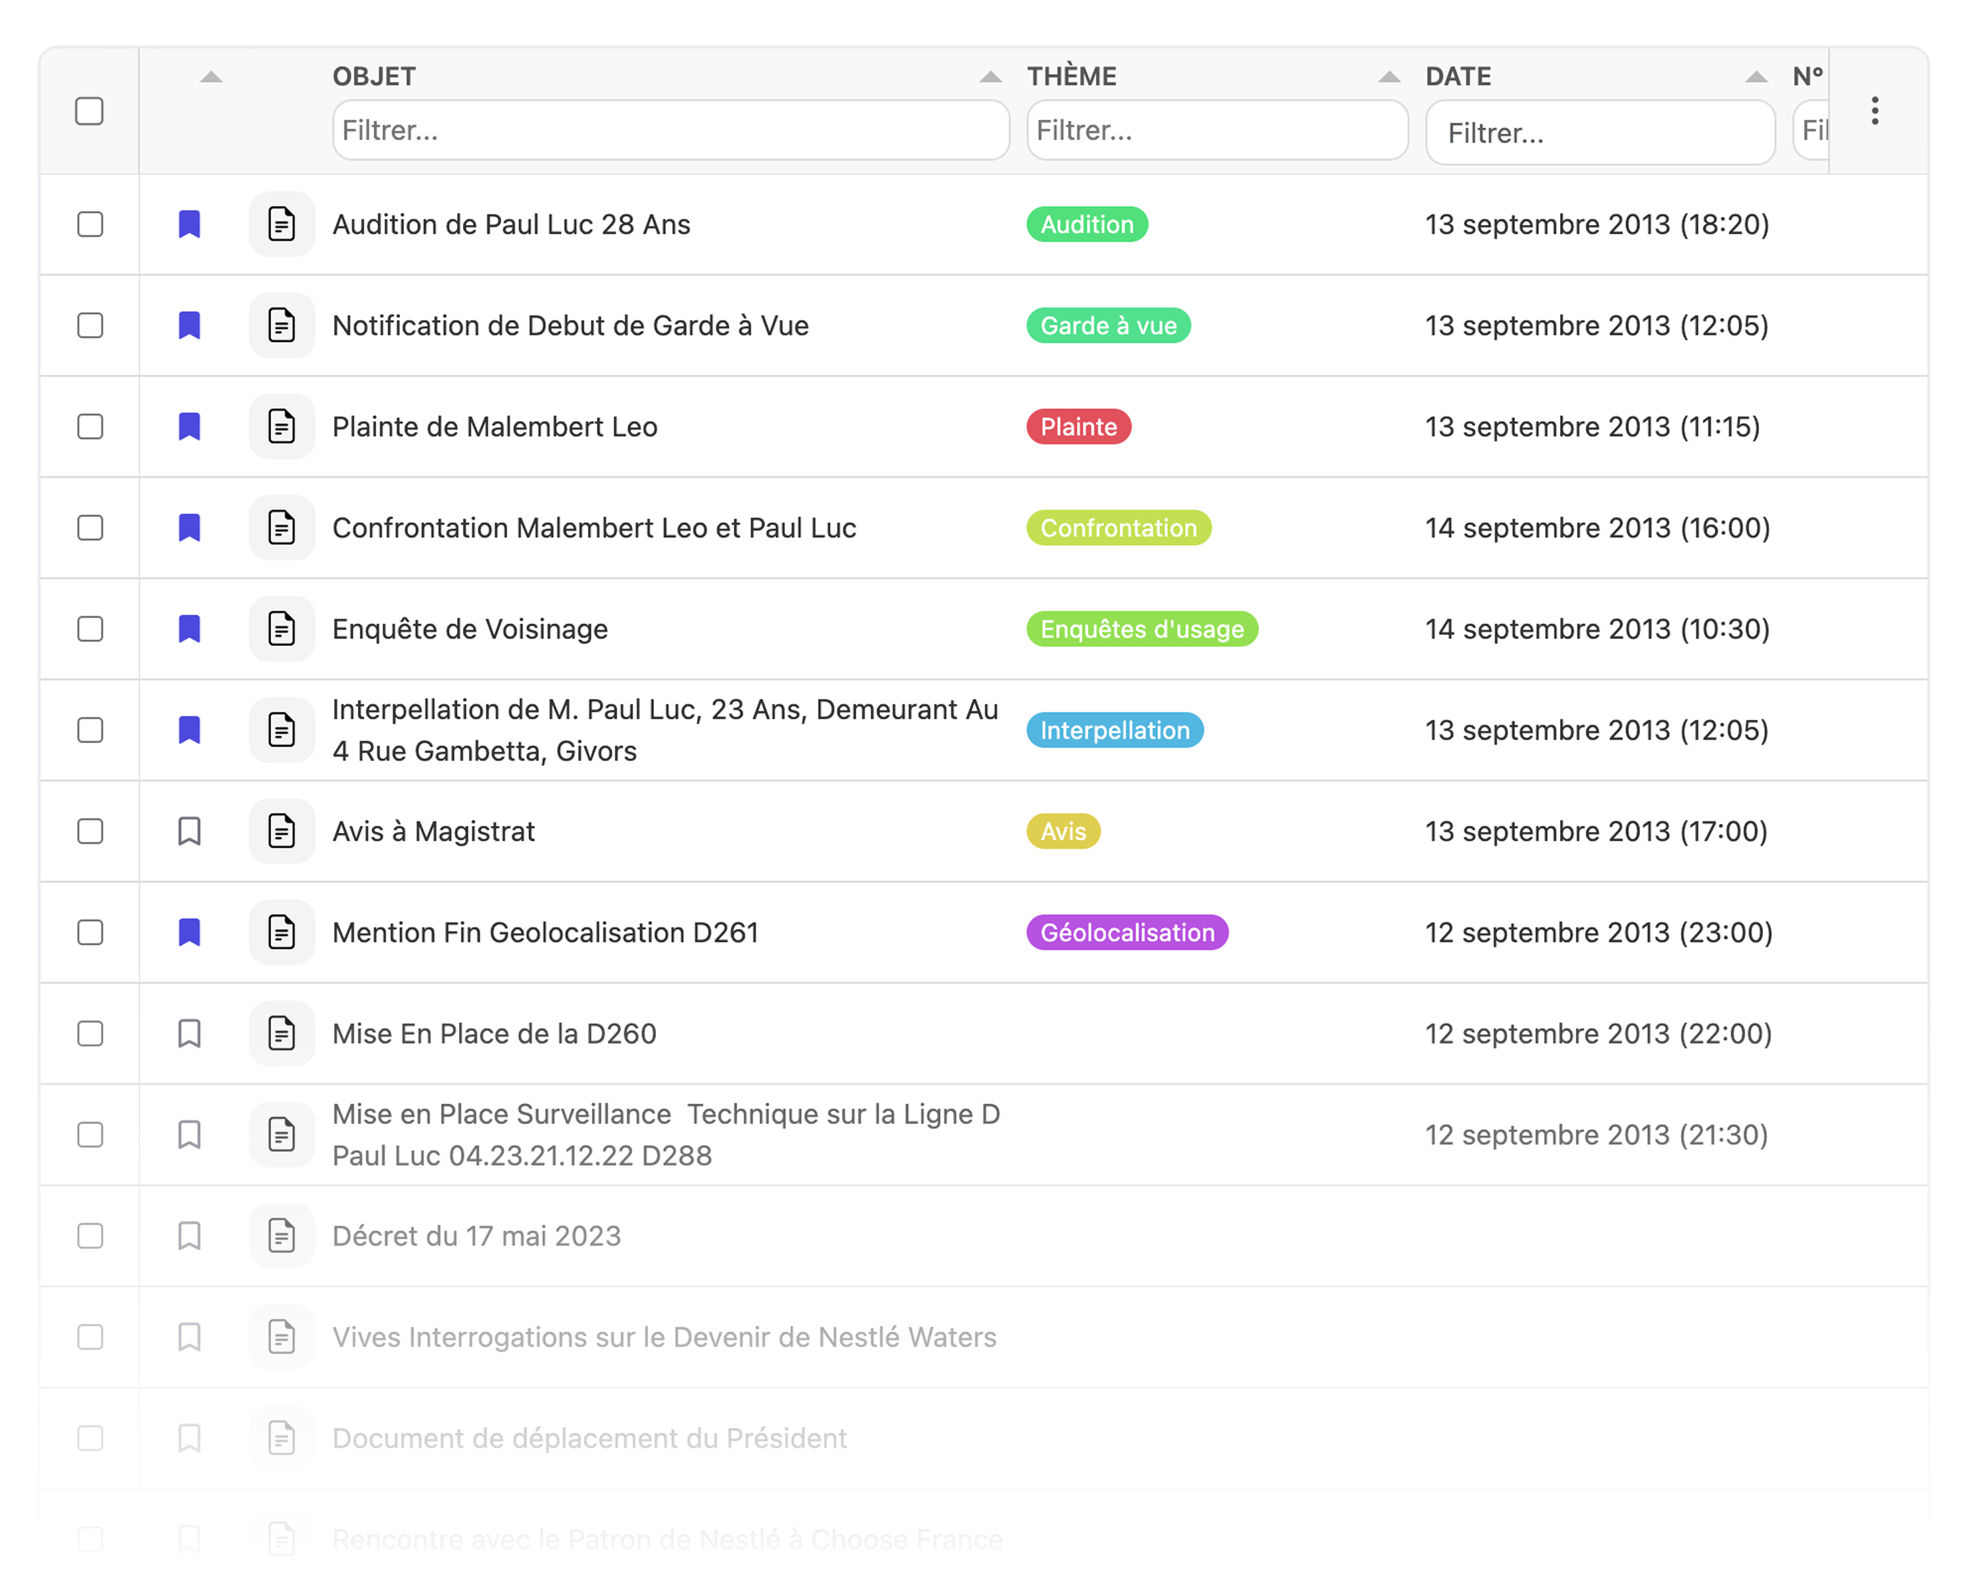Viewport: 1968px width, 1577px height.
Task: Open the three-dot column options menu
Action: [x=1874, y=111]
